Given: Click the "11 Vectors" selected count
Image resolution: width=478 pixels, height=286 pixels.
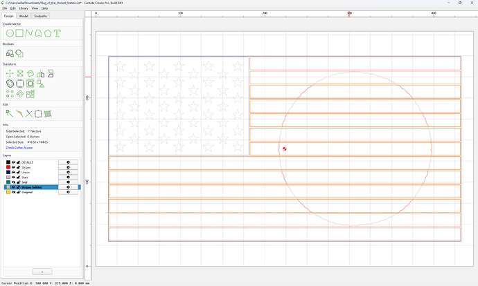Looking at the screenshot, I should [x=34, y=131].
